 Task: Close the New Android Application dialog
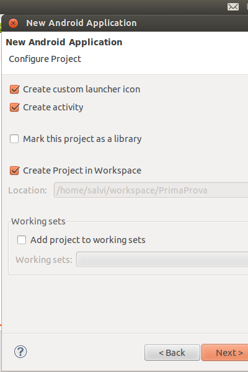[13, 24]
